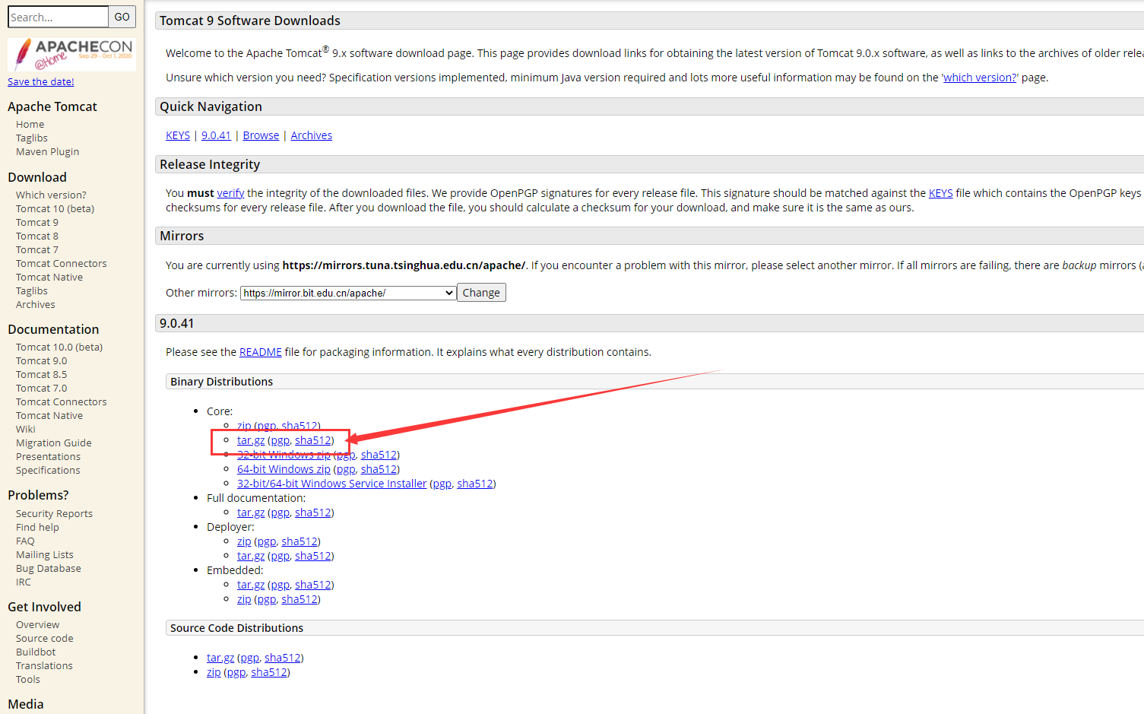Download the 64-bit Windows zip
The width and height of the screenshot is (1144, 714).
pos(284,469)
